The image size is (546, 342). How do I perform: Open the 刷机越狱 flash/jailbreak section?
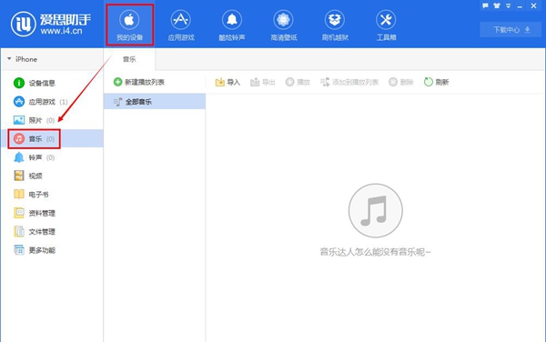[335, 25]
